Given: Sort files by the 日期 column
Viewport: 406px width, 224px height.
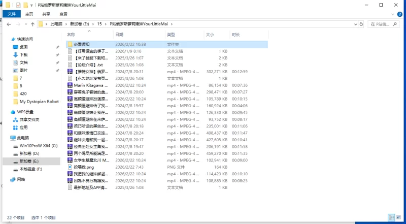Looking at the screenshot, I should coord(120,35).
